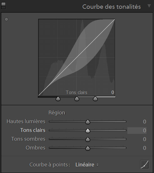Click the Courbe des tonalités panel title
This screenshot has width=154, height=173.
pyautogui.click(x=111, y=7)
